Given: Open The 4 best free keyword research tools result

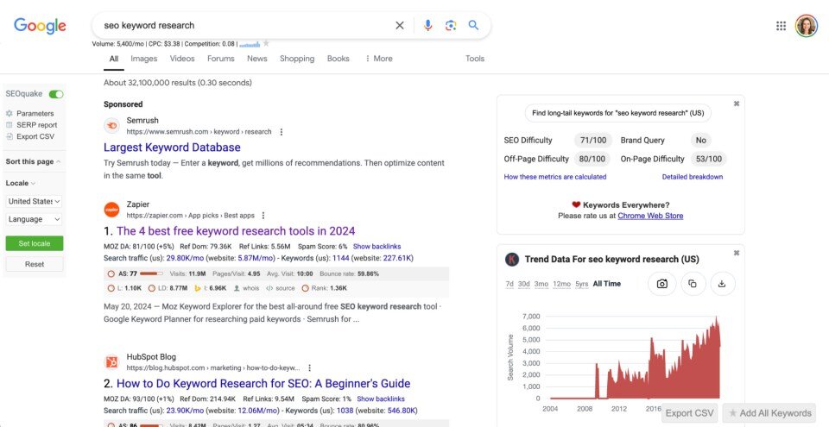Looking at the screenshot, I should click(x=236, y=231).
